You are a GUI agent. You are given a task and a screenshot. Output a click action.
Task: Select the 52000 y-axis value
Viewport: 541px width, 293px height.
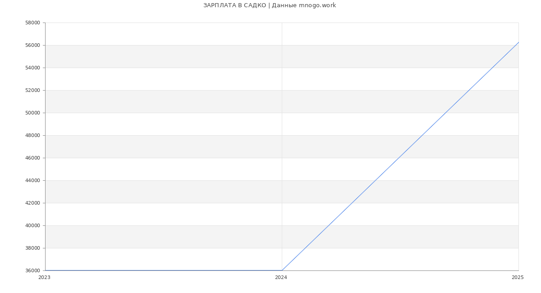(x=32, y=90)
